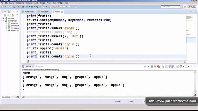Select the PyDev perspective button

point(192,7)
